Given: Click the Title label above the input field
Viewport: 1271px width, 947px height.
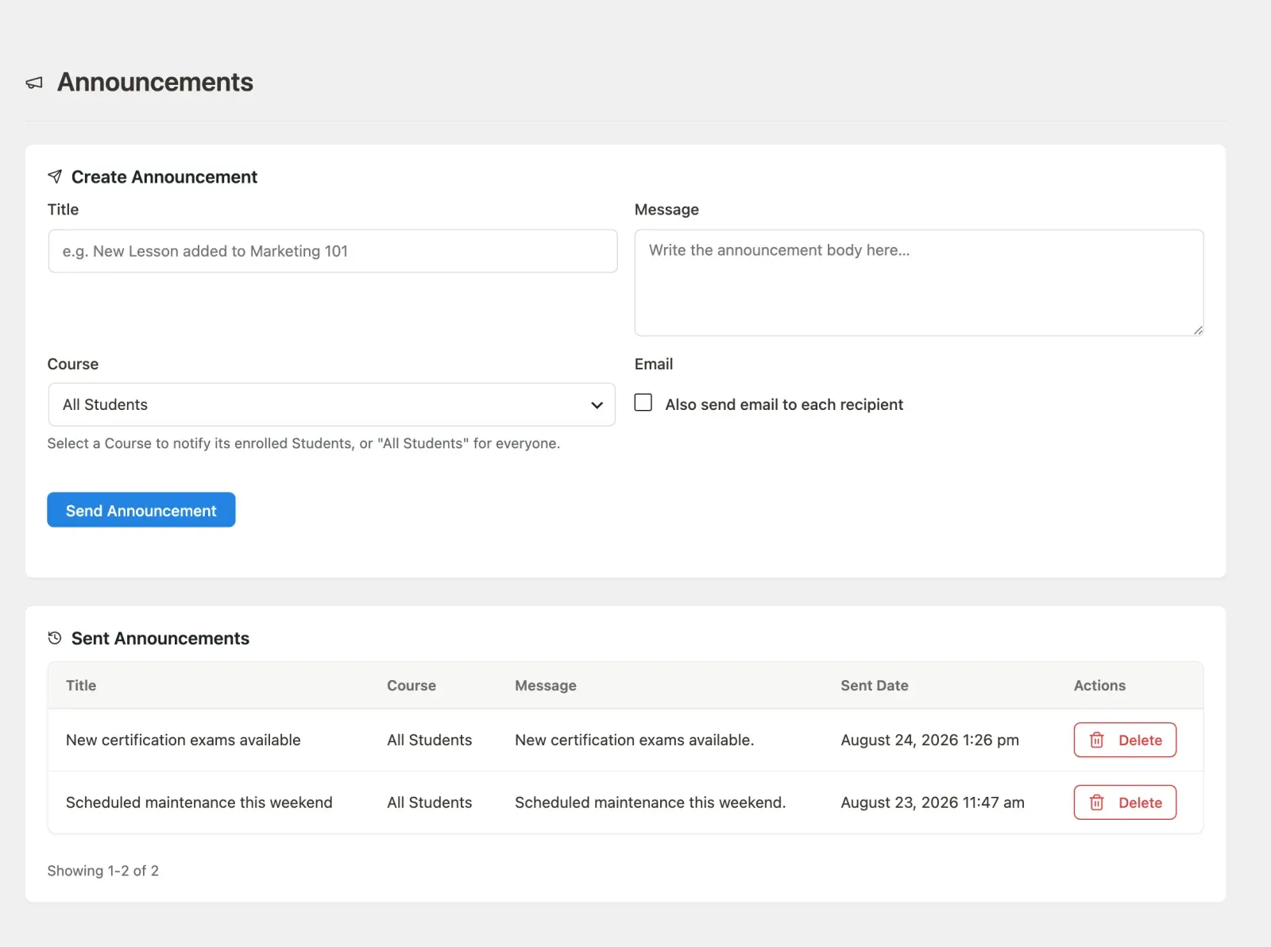Looking at the screenshot, I should 63,210.
